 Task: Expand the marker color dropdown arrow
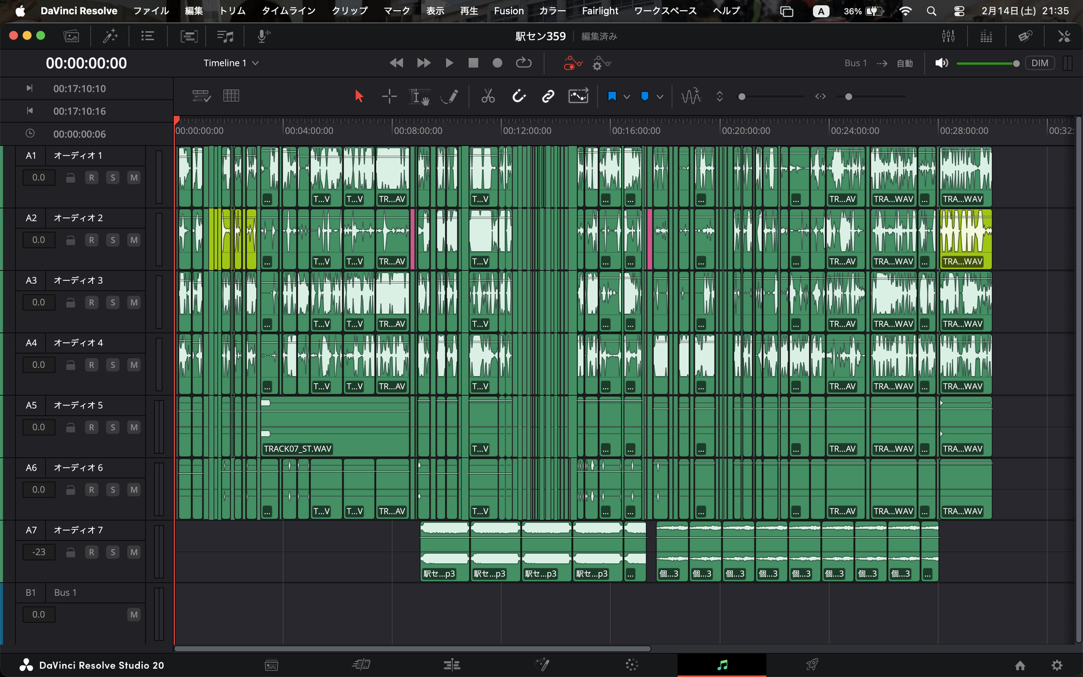point(659,97)
